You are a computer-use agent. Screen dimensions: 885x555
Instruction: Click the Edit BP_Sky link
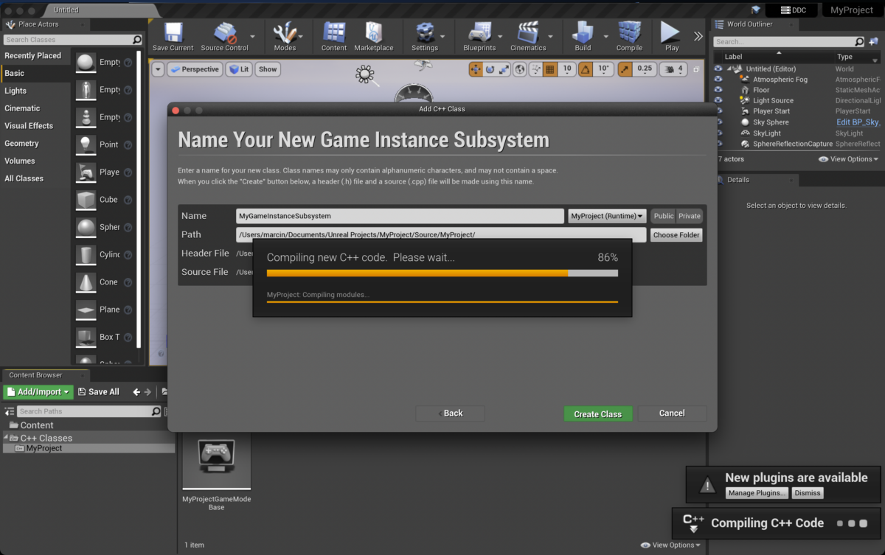click(x=859, y=122)
